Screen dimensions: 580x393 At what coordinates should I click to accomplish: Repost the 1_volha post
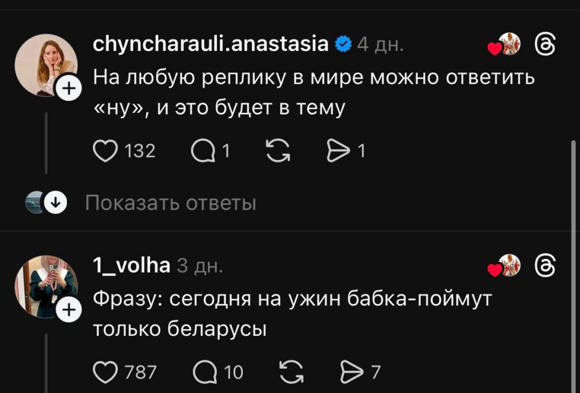291,372
